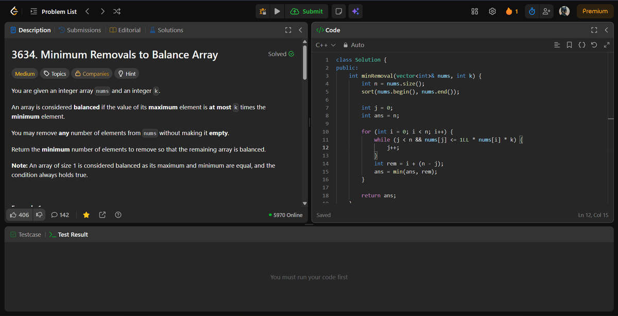Dislike the problem with thumbs down
The height and width of the screenshot is (316, 618).
coord(39,214)
